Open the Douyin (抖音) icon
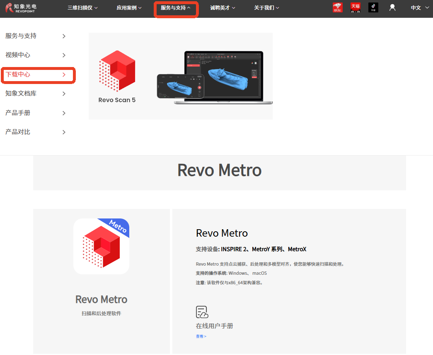The width and height of the screenshot is (433, 355). point(373,7)
